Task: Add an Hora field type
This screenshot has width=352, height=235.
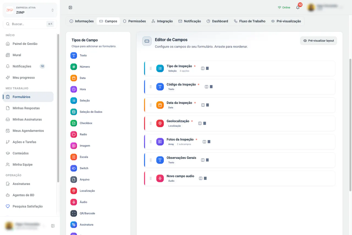Action: pos(78,89)
